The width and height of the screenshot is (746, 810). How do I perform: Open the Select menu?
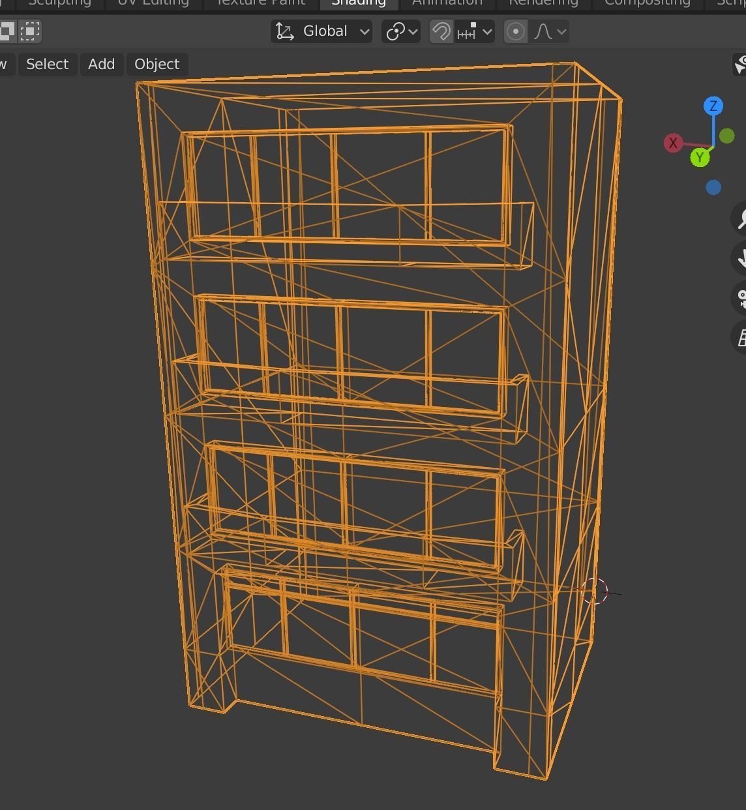click(x=48, y=64)
